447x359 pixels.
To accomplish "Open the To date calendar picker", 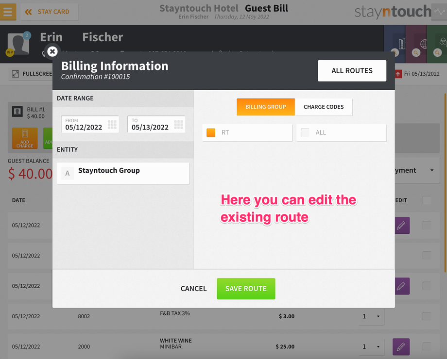I will click(x=178, y=124).
